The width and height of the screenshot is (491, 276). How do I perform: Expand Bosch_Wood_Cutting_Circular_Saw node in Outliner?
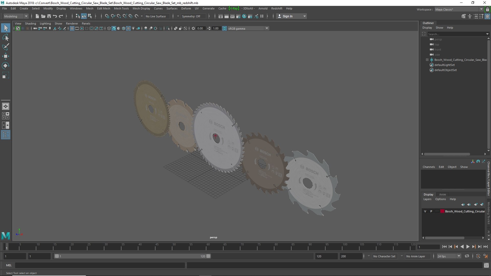(427, 60)
